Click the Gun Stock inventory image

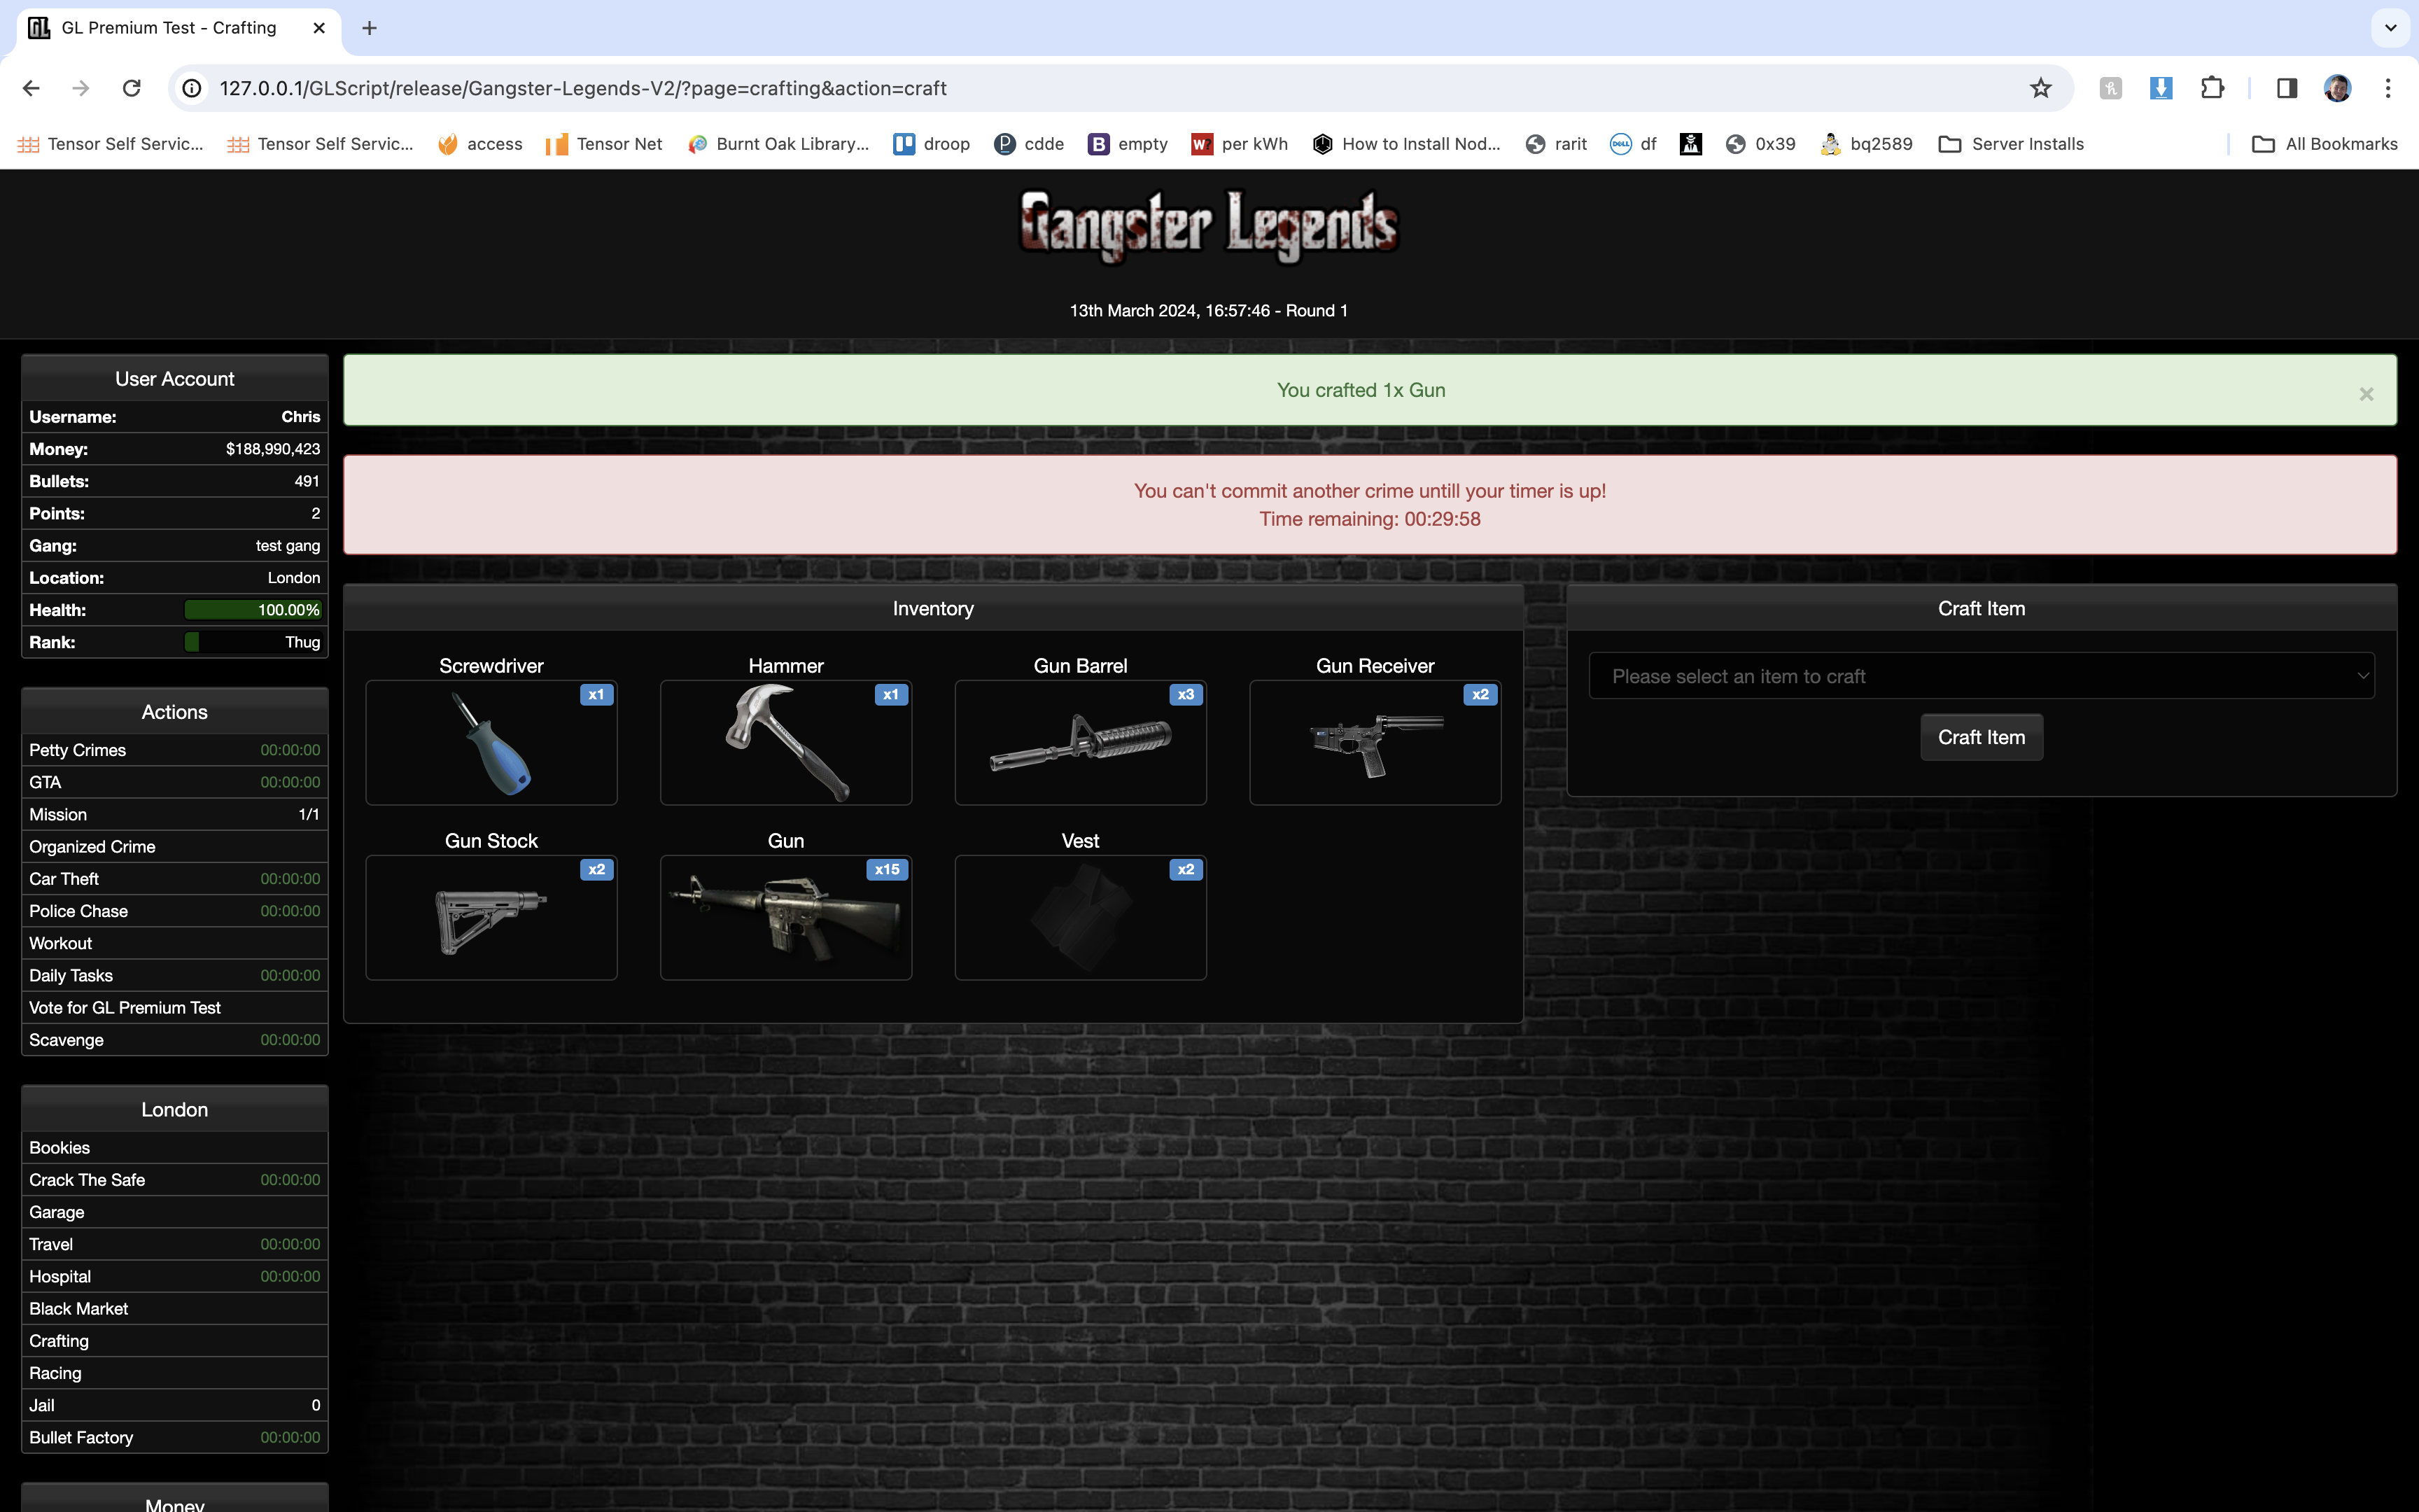[x=491, y=918]
